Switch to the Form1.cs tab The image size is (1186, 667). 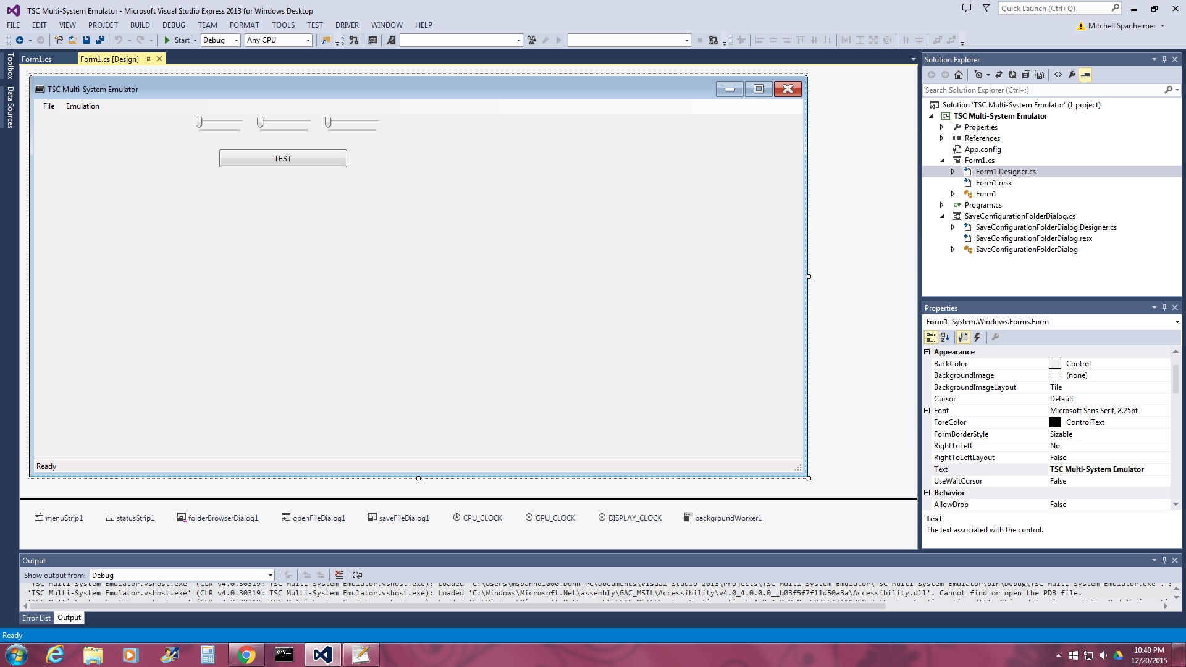click(38, 59)
